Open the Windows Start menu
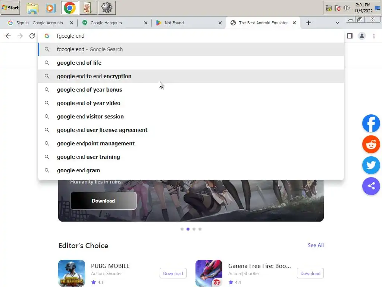382x287 pixels. point(10,7)
